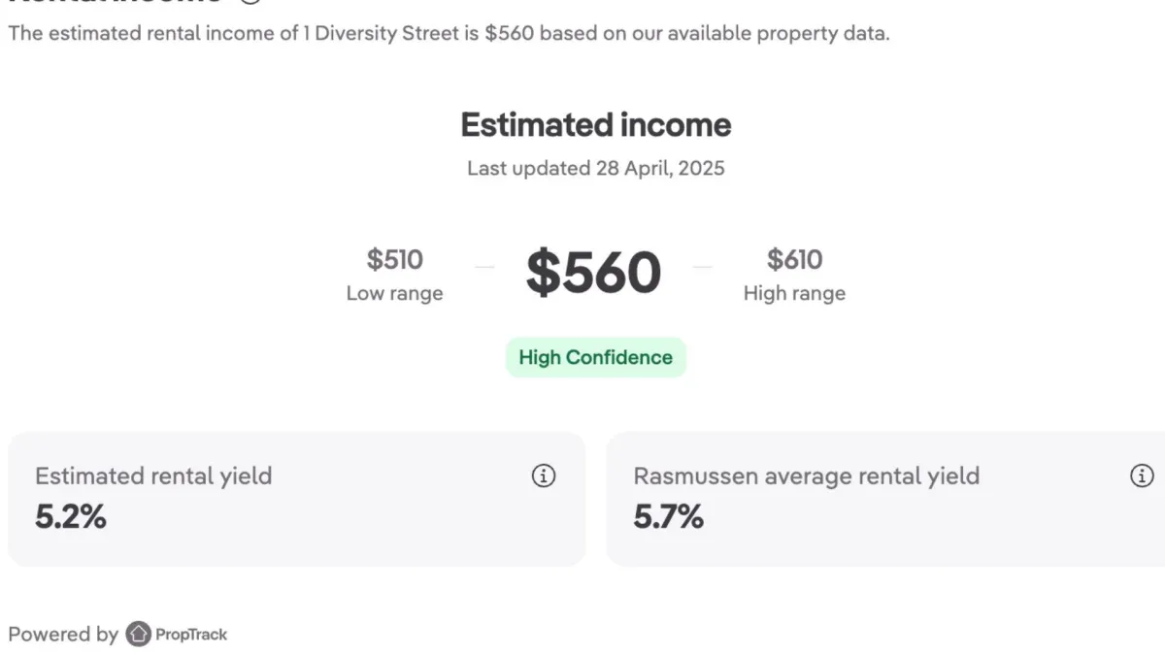
Task: Click the High Confidence badge
Action: [x=595, y=357]
